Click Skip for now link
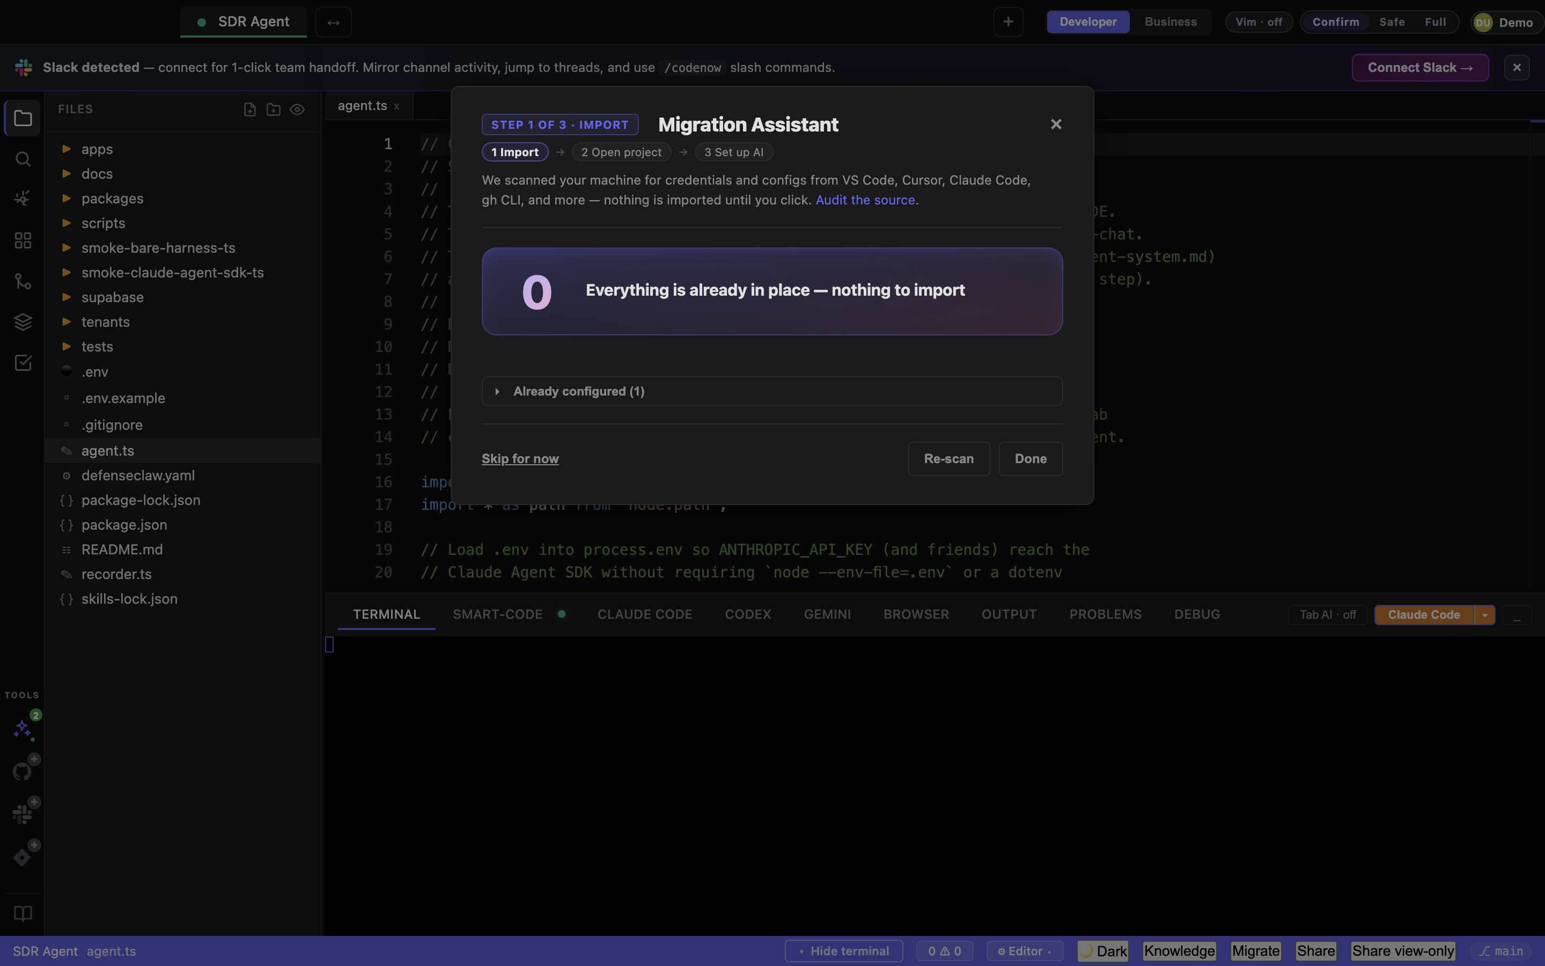 coord(520,459)
